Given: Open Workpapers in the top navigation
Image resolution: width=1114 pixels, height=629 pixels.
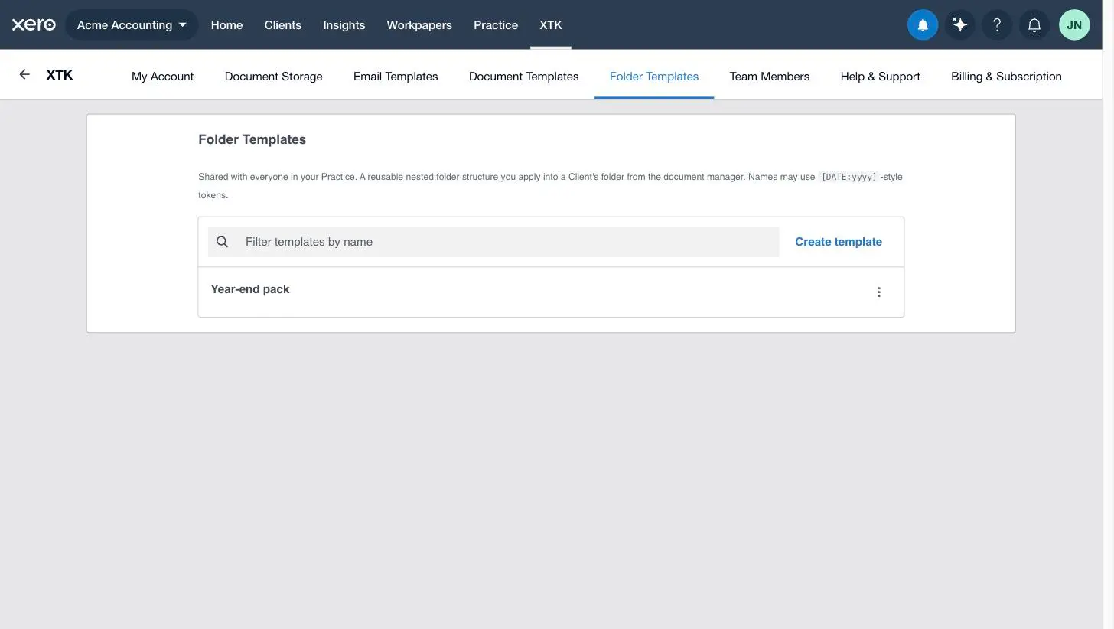Looking at the screenshot, I should tap(419, 25).
